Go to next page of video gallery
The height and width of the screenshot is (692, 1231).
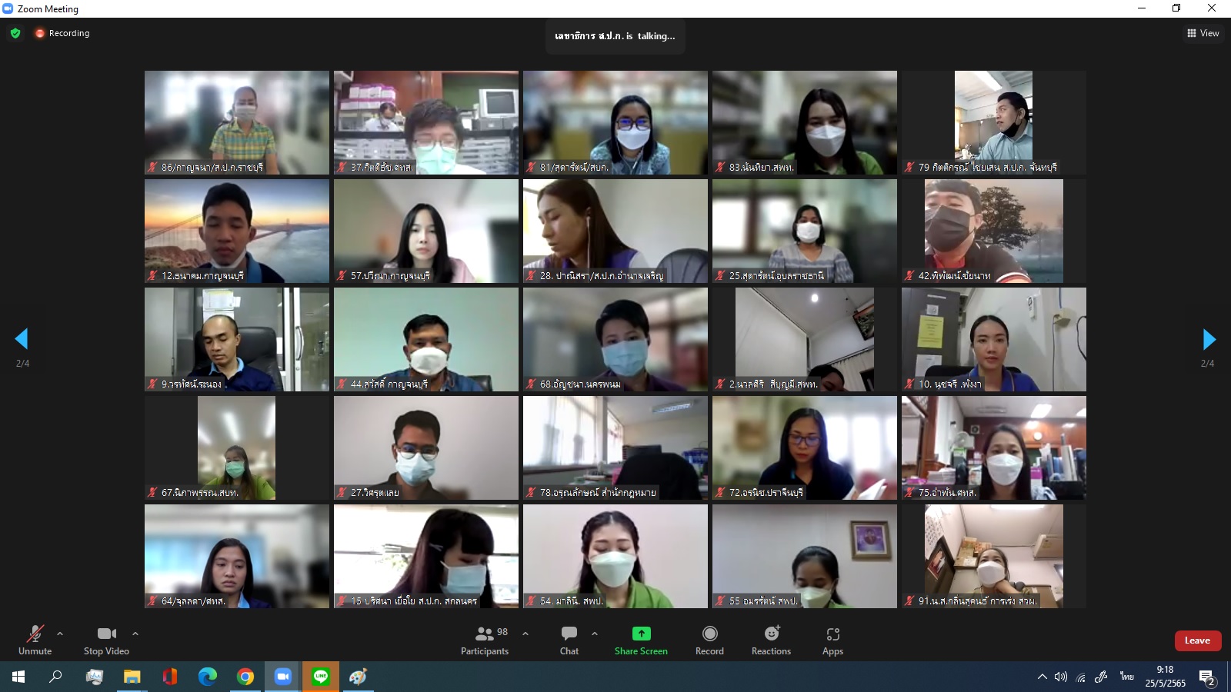point(1209,339)
